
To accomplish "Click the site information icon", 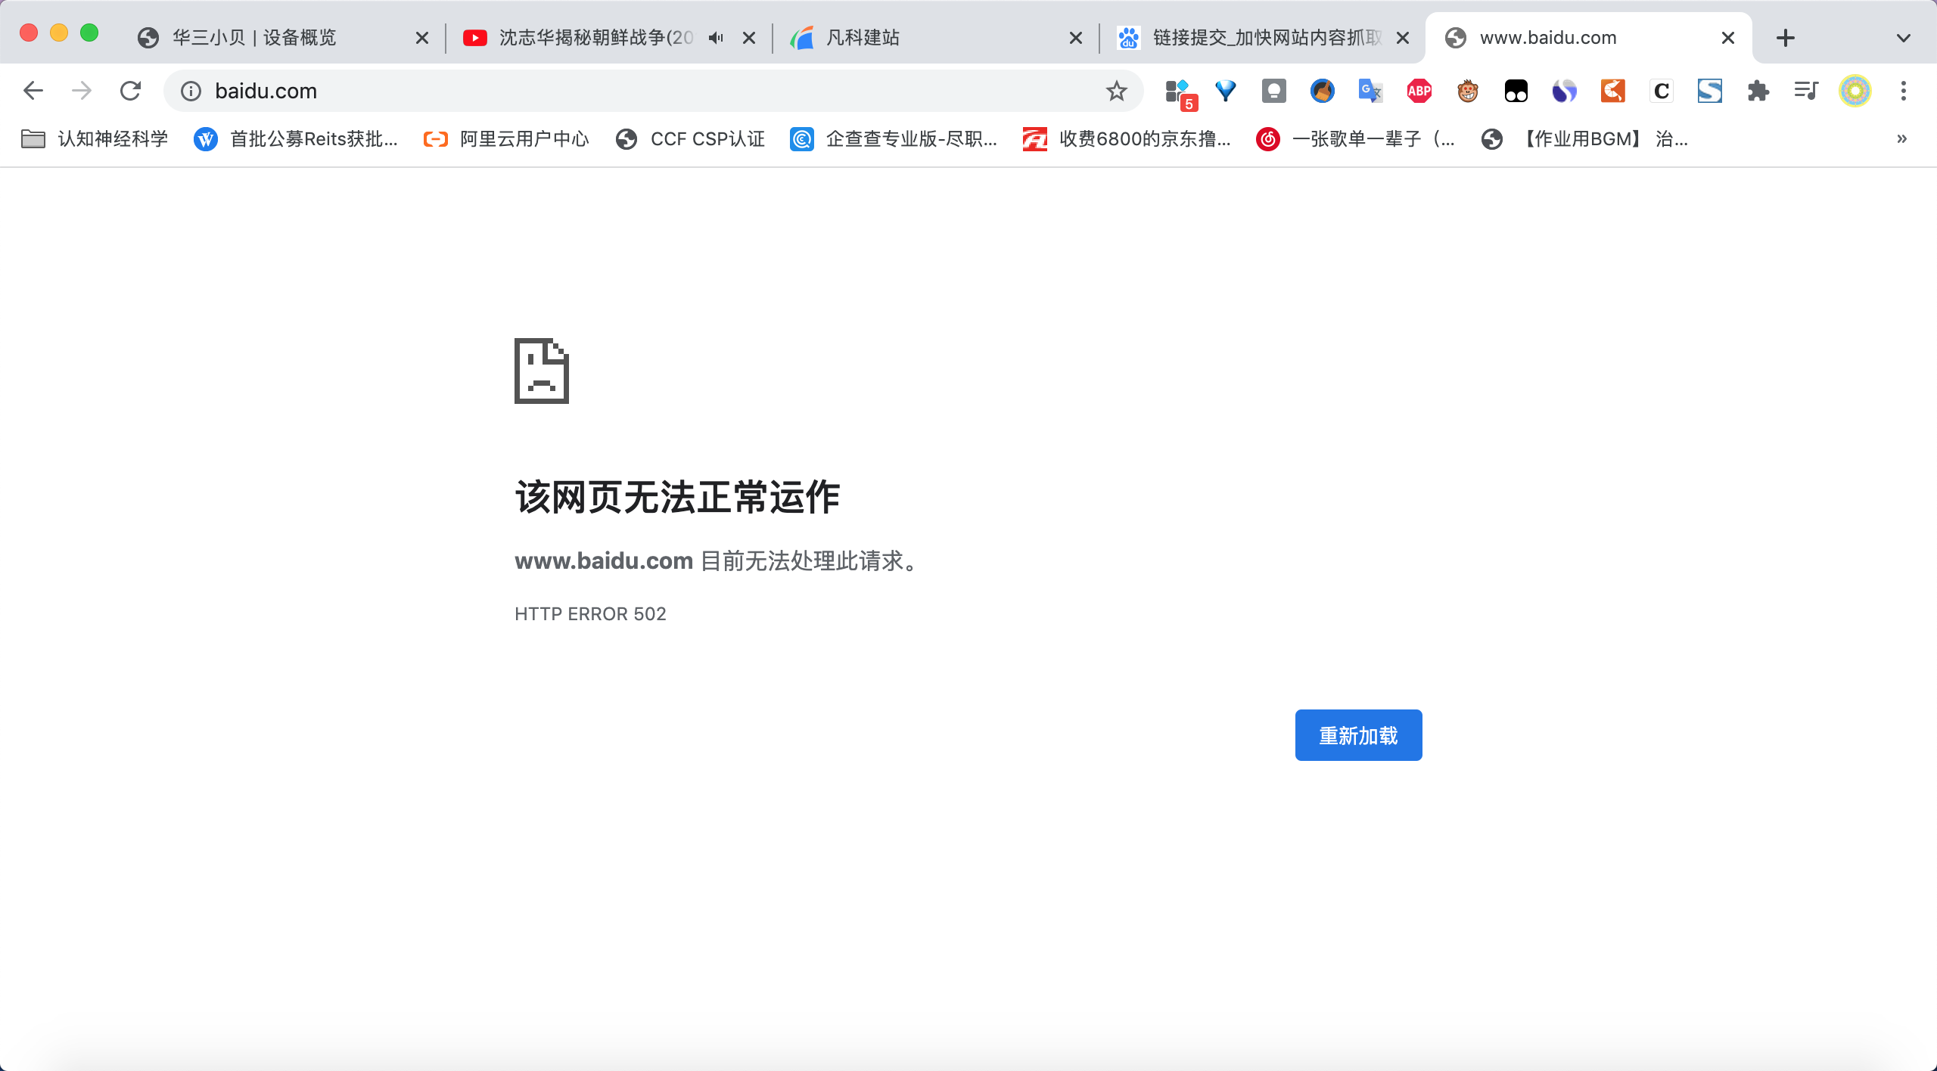I will tap(191, 92).
